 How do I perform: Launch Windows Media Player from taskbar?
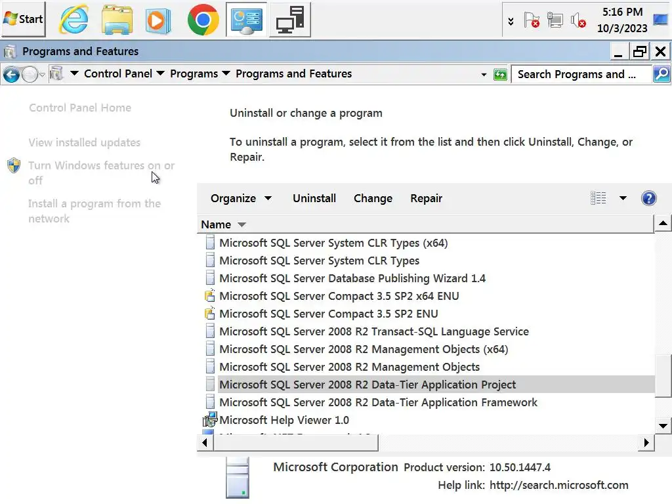click(159, 20)
